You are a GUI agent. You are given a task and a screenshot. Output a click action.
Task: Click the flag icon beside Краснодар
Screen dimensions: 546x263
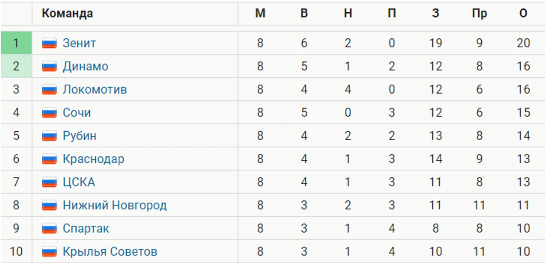(49, 159)
